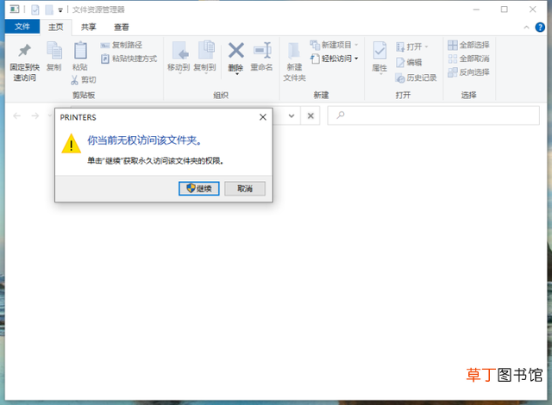552x405 pixels.
Task: Click the Copy to (复制到) icon
Action: 206,50
